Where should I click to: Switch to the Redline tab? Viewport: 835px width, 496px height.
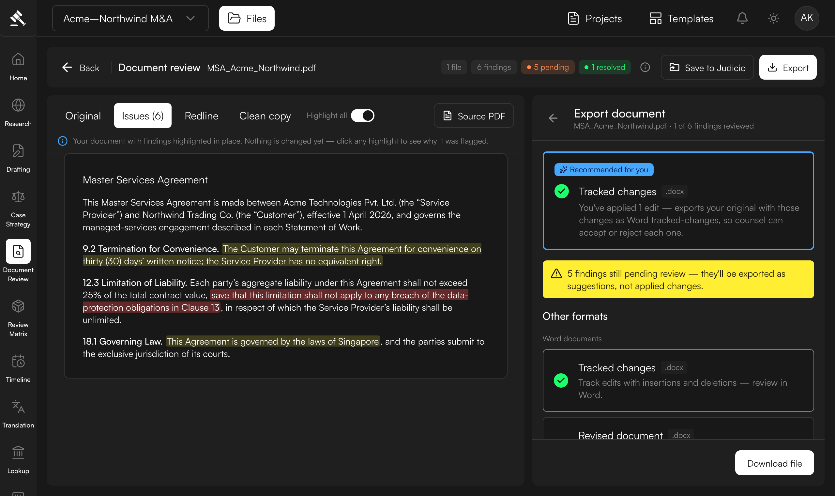(201, 116)
